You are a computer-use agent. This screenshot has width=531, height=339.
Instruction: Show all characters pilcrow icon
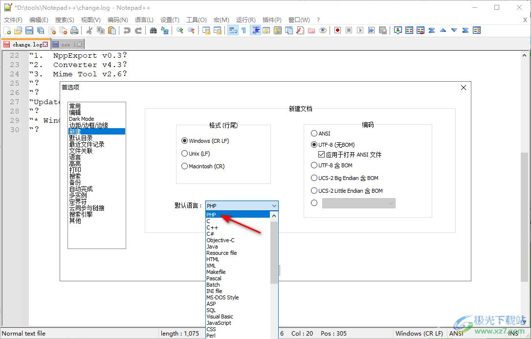click(x=244, y=30)
